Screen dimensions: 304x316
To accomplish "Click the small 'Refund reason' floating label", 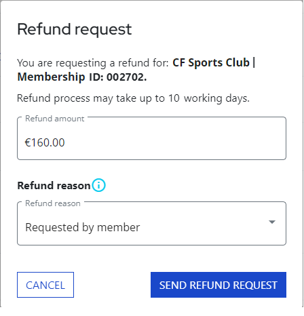I will 53,203.
